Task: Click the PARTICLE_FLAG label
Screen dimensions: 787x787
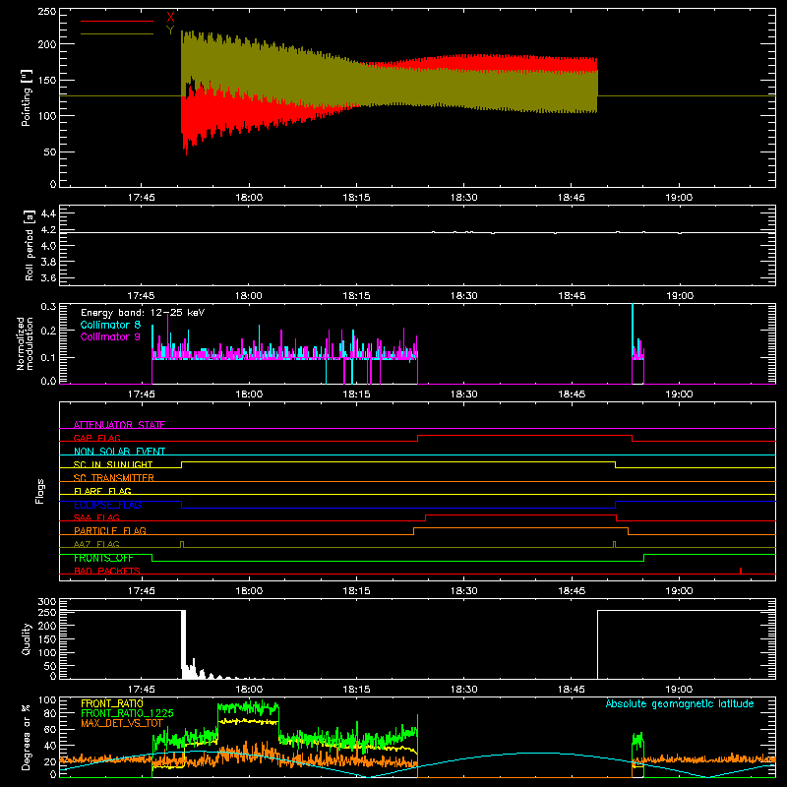Action: click(110, 530)
